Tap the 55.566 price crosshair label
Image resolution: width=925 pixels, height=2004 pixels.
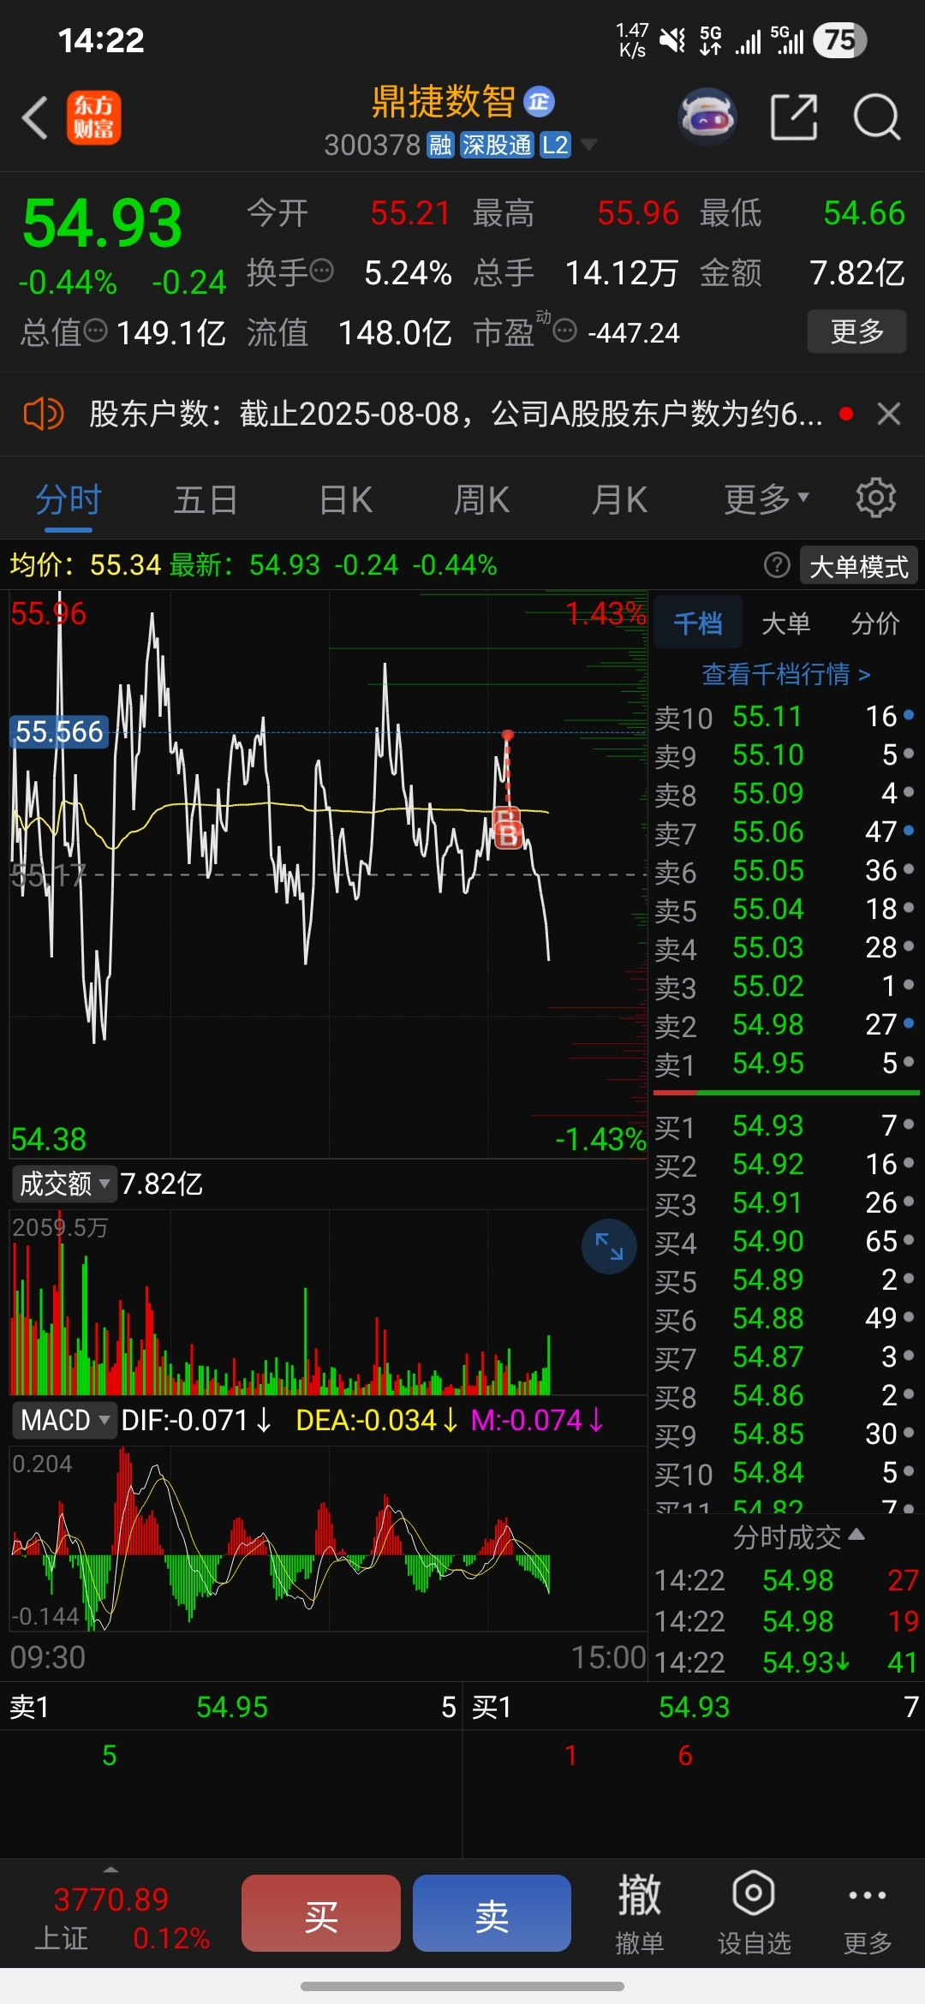(59, 732)
